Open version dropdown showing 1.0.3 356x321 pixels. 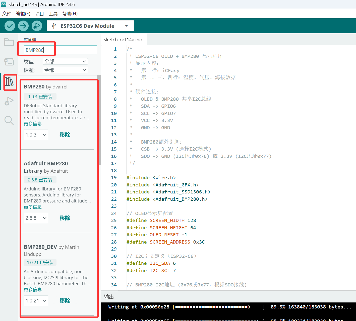coord(36,135)
